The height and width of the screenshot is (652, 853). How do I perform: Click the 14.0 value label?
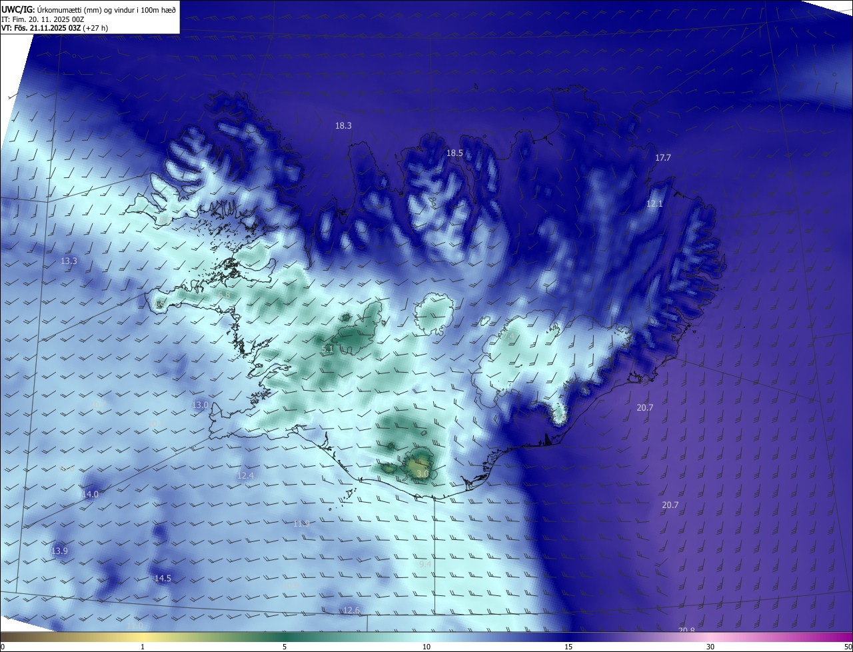pos(90,494)
